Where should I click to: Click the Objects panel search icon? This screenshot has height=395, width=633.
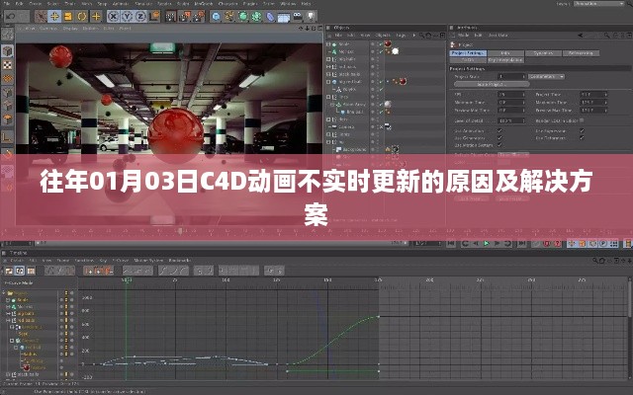[x=422, y=36]
